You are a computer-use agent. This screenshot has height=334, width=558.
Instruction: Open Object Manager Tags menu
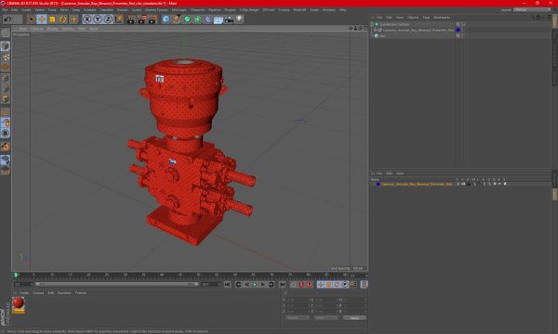point(426,18)
